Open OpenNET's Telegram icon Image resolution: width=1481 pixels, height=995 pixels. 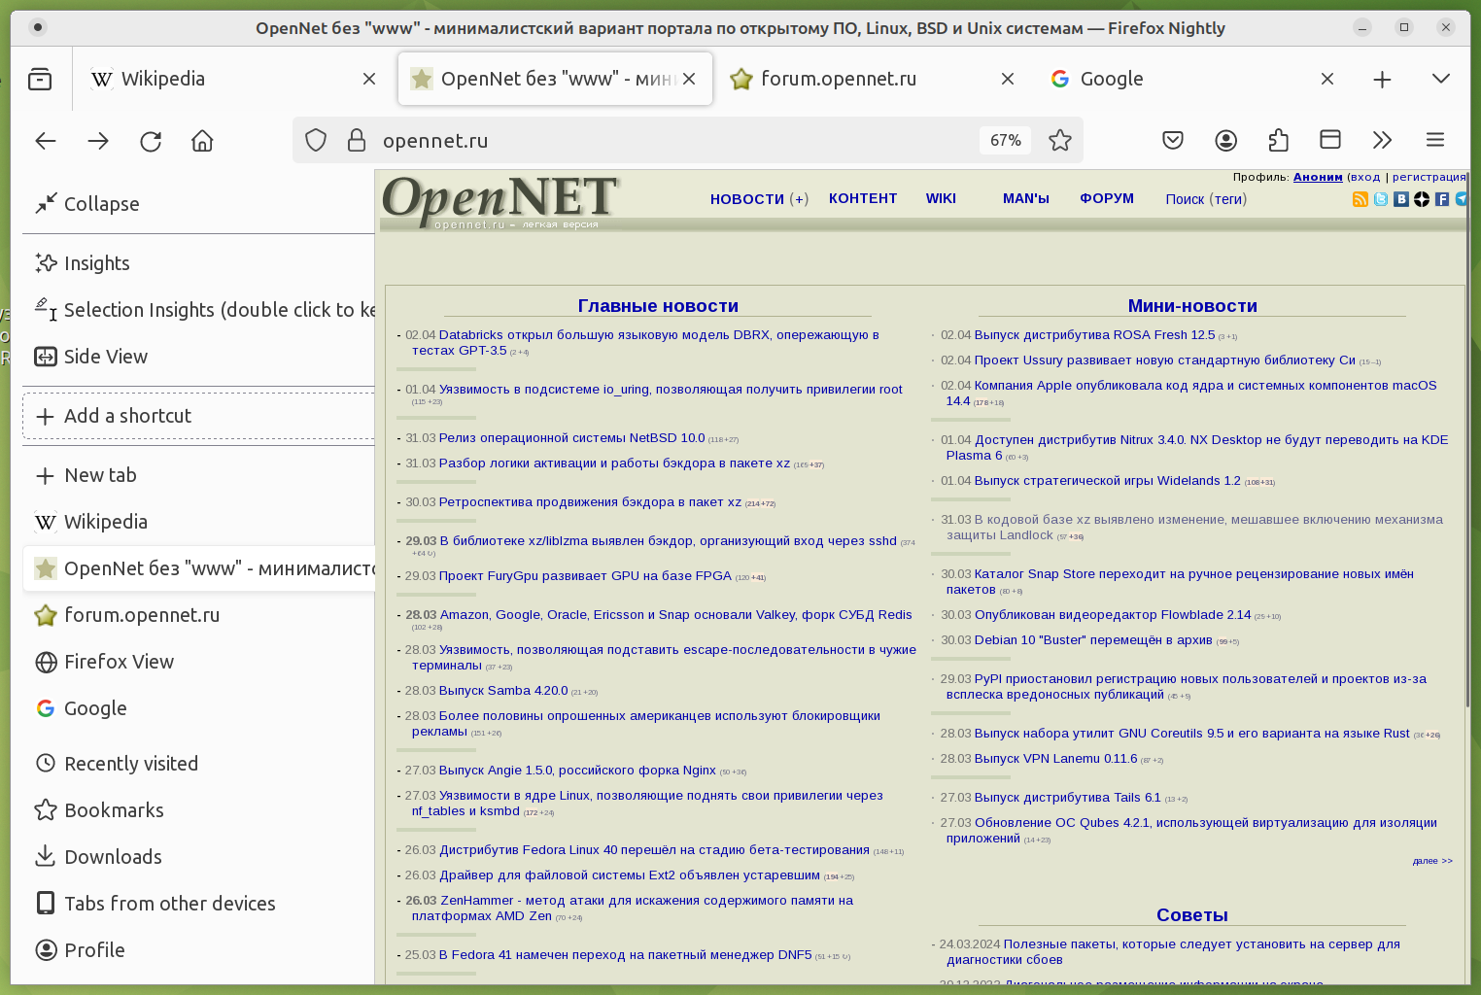pos(1461,199)
